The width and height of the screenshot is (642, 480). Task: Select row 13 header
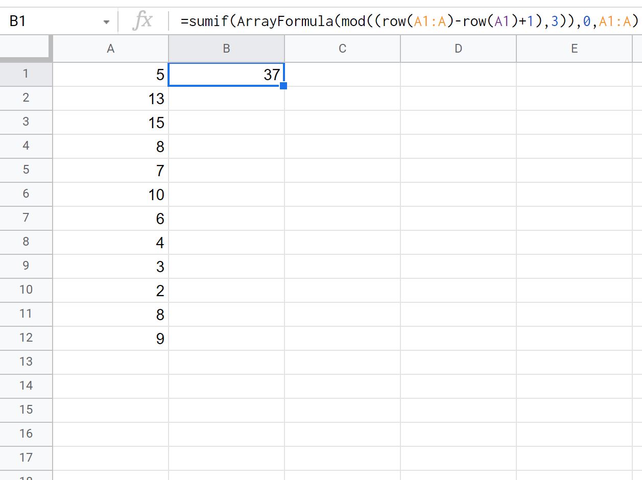(x=26, y=363)
